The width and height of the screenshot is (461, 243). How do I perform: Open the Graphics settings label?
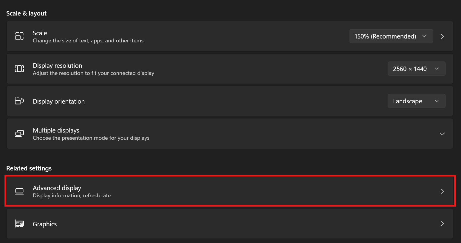[45, 224]
